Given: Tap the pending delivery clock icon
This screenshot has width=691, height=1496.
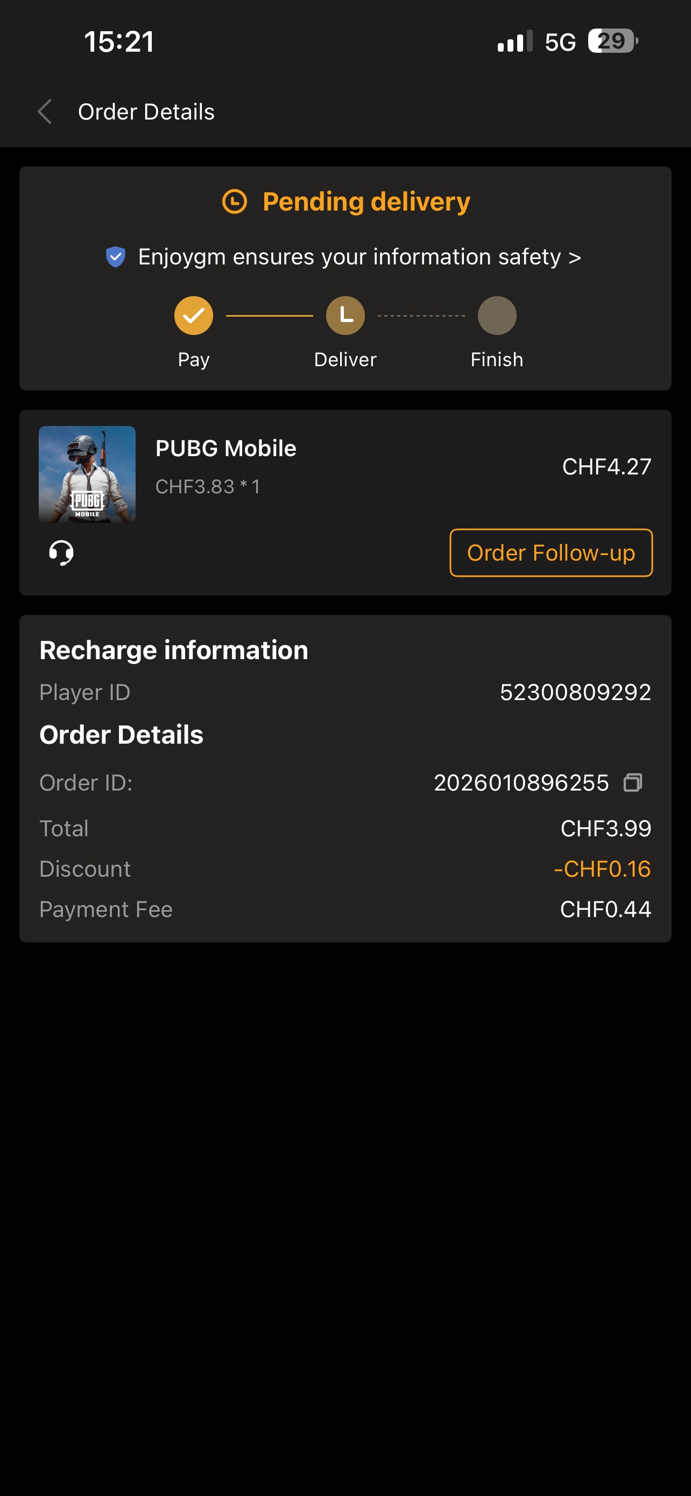Looking at the screenshot, I should coord(235,201).
